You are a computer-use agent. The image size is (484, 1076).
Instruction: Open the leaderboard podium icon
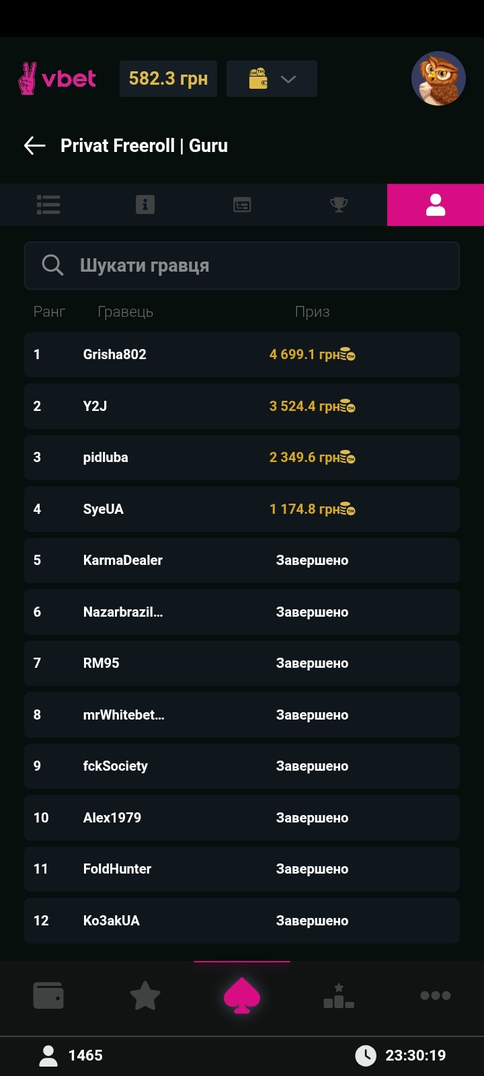click(x=339, y=995)
